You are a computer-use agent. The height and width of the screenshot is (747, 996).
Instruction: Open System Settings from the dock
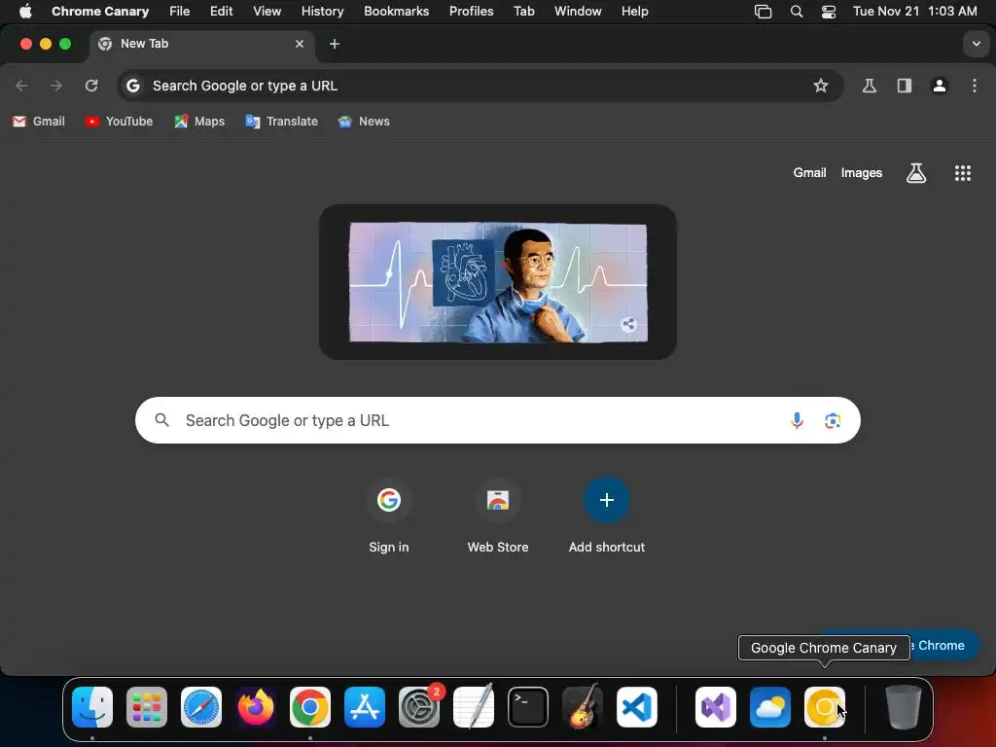click(419, 707)
